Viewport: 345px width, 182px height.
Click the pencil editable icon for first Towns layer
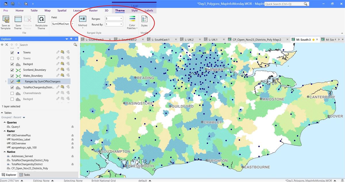(x=57, y=52)
